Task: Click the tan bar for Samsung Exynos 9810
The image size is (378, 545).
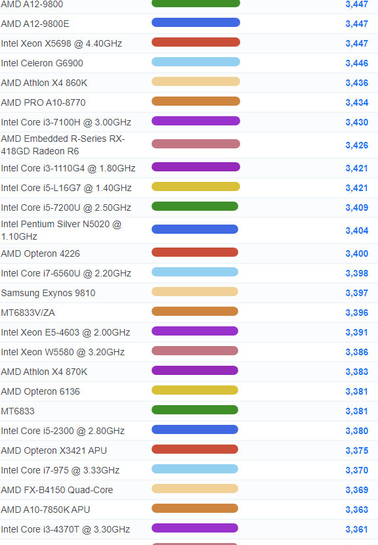Action: [194, 292]
